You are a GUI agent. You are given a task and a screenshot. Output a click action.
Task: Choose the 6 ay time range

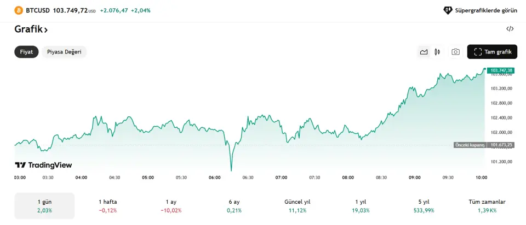pyautogui.click(x=234, y=206)
